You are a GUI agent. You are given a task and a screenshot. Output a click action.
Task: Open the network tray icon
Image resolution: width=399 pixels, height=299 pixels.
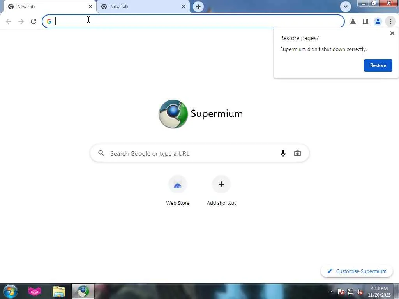(350, 292)
